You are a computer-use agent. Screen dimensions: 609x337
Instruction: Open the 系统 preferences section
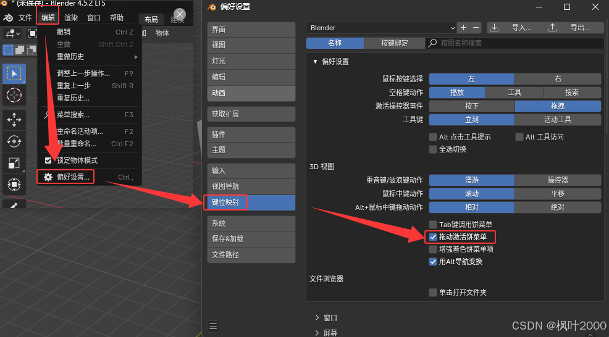[251, 223]
